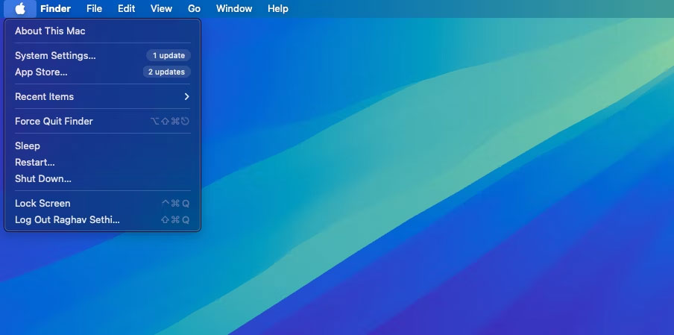Put the Mac to Sleep
The height and width of the screenshot is (335, 674).
click(102, 145)
